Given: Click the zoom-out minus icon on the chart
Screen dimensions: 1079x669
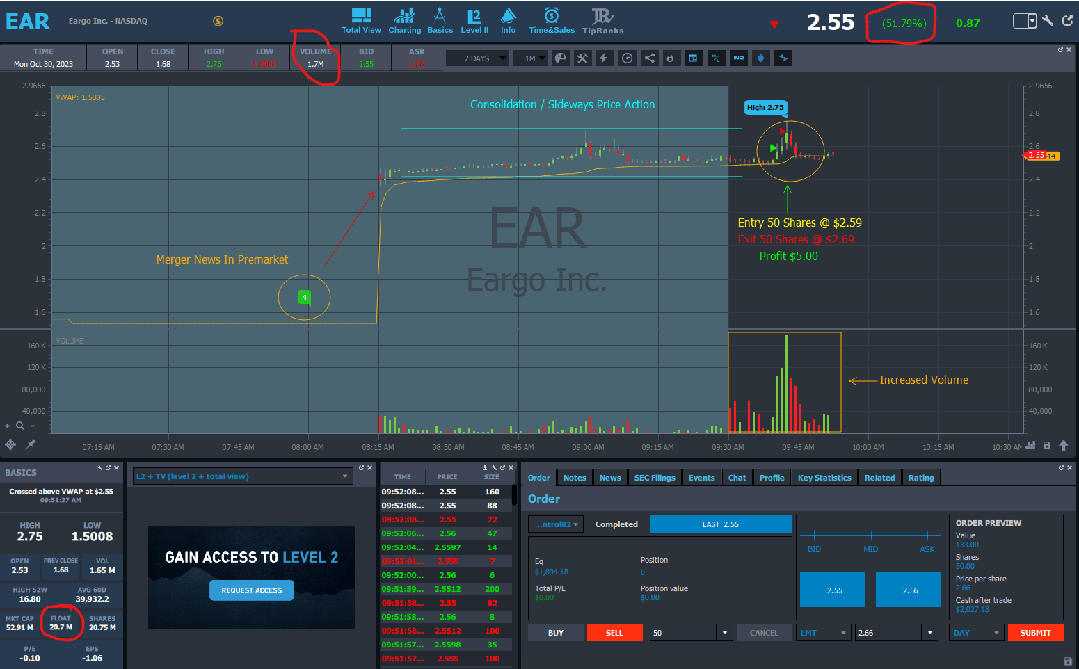Looking at the screenshot, I should coord(33,426).
